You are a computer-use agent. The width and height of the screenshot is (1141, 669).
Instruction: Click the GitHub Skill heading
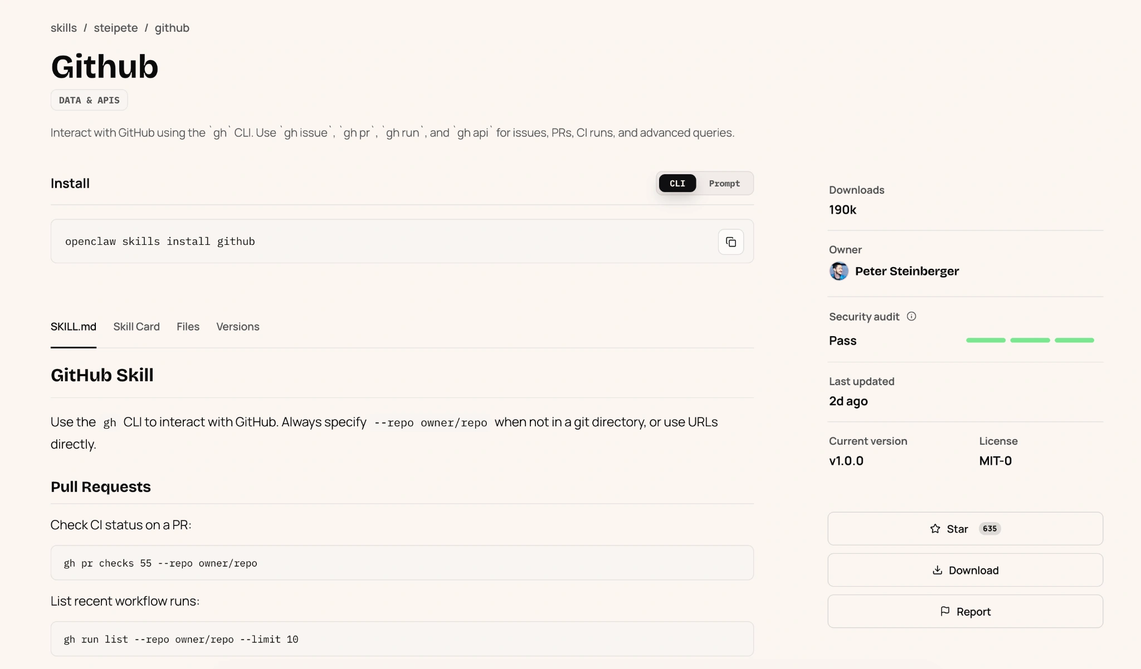tap(102, 375)
